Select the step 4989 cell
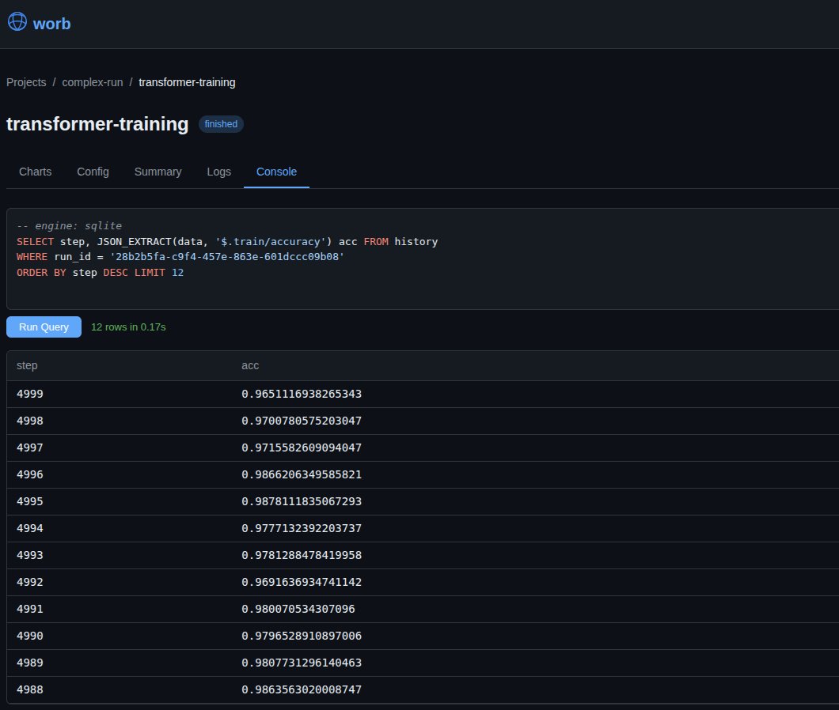839x710 pixels. (x=30, y=663)
